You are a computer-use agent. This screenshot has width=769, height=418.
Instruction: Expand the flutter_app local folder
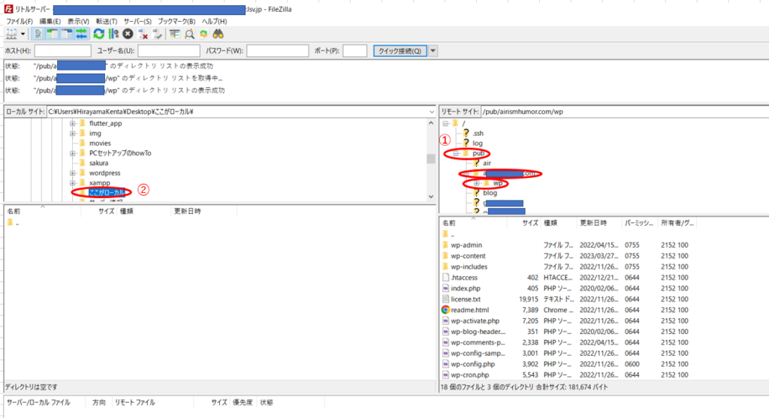coord(73,124)
